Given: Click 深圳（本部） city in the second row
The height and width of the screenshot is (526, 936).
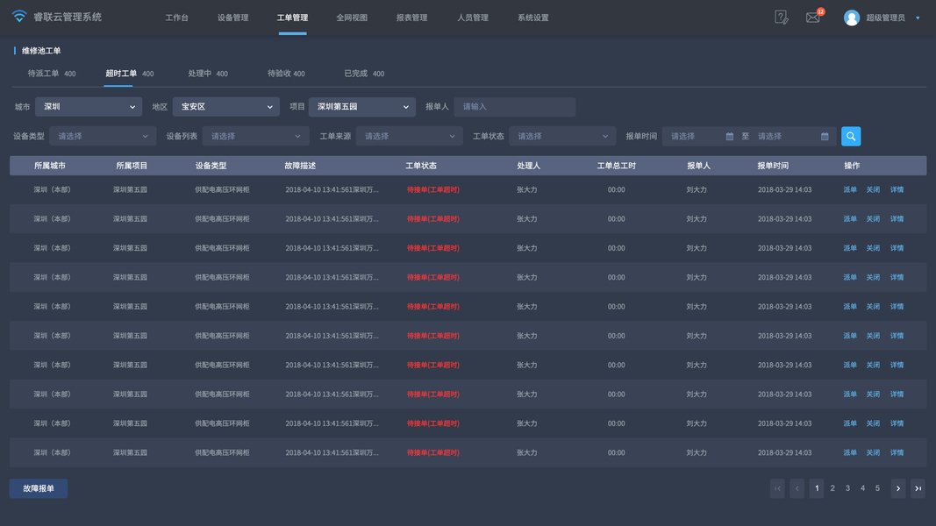Looking at the screenshot, I should pyautogui.click(x=52, y=219).
